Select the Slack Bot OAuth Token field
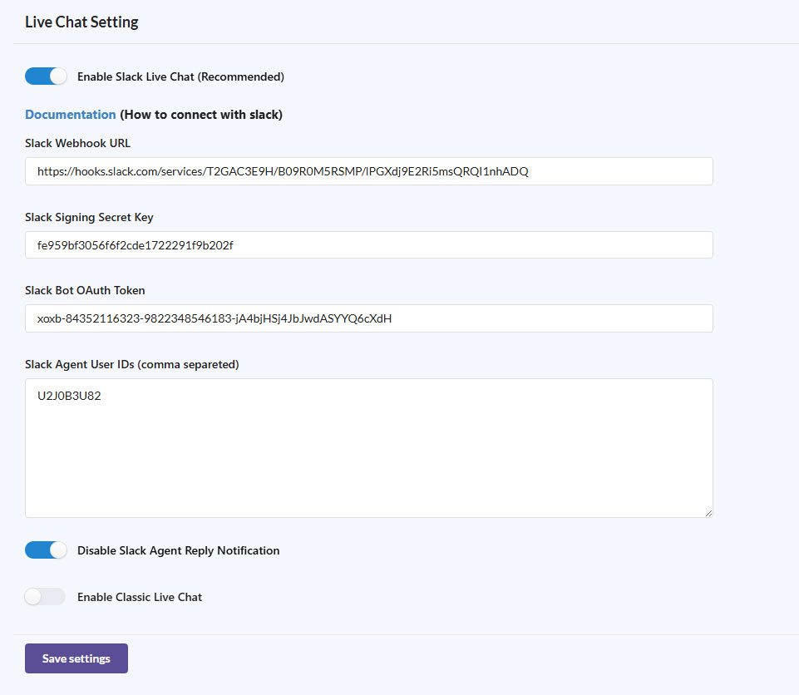This screenshot has height=695, width=799. [368, 318]
